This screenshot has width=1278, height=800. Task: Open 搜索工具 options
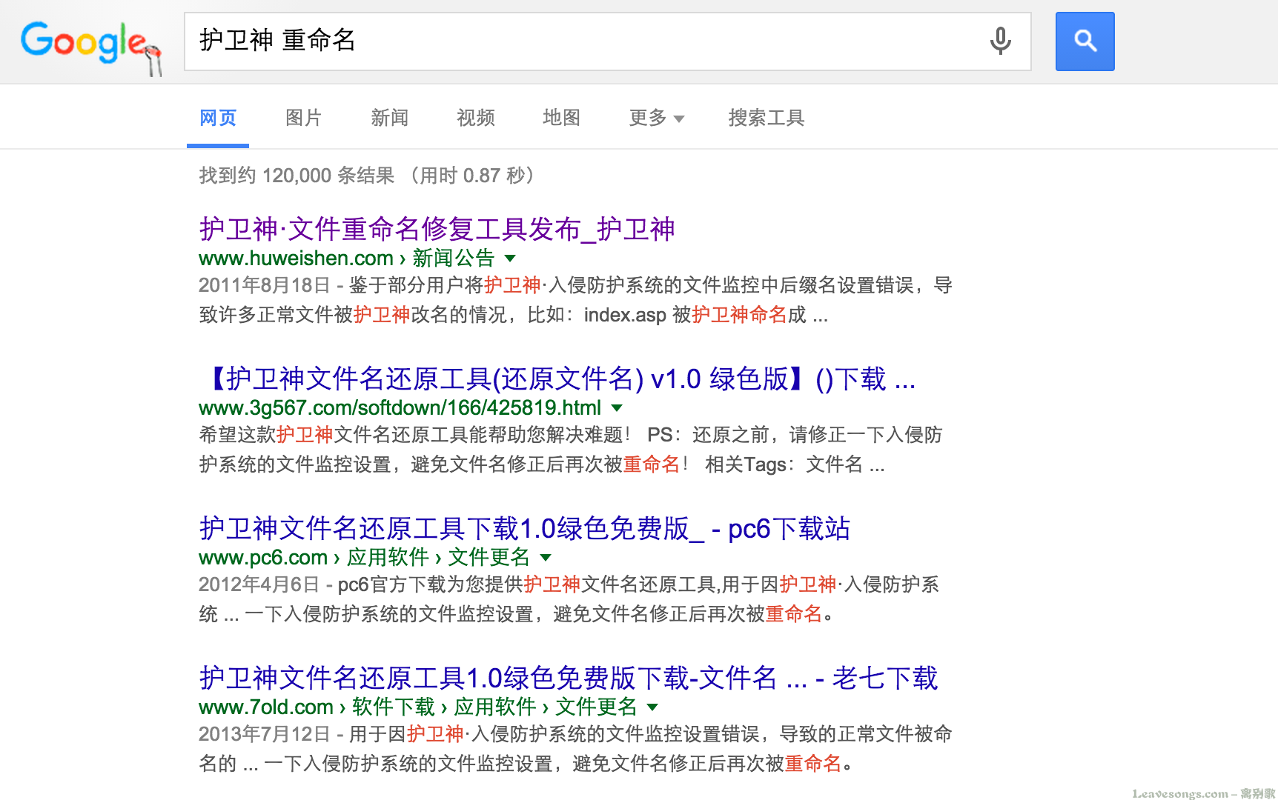[766, 118]
